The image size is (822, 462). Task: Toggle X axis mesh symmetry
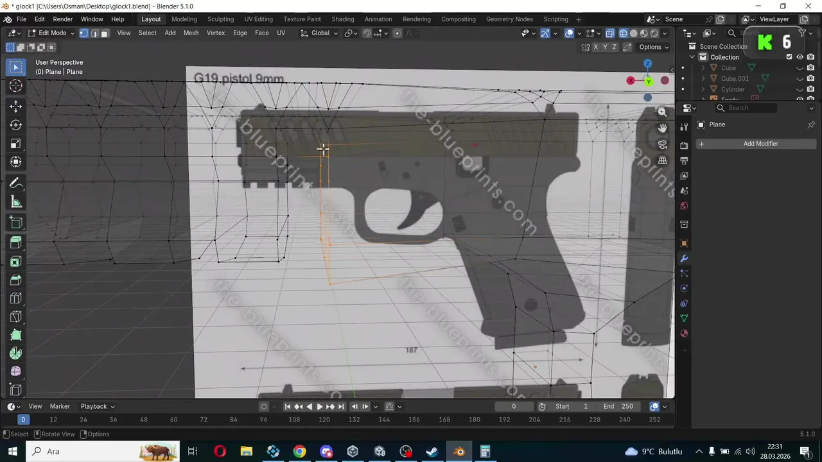pyautogui.click(x=595, y=47)
